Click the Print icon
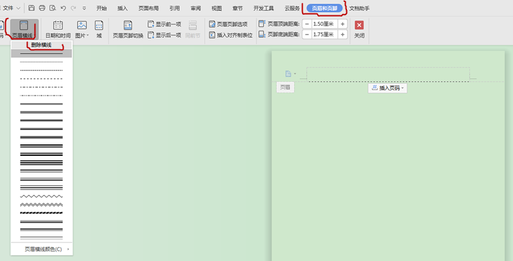 (x=42, y=8)
